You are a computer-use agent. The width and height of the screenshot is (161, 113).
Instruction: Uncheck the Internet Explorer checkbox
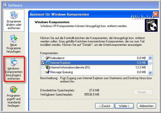pos(43,63)
